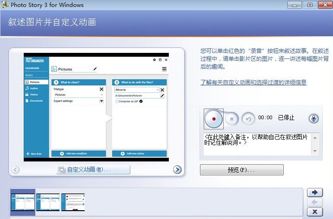Click the 预览(P)... preview button
This screenshot has width=333, height=219.
pos(242,170)
